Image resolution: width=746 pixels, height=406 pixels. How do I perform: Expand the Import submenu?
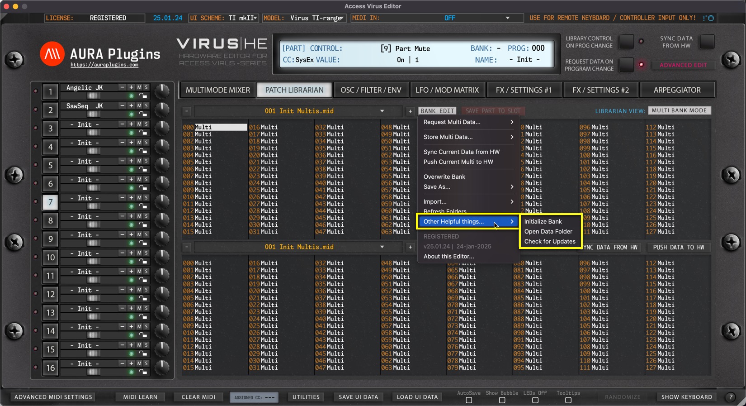[468, 202]
